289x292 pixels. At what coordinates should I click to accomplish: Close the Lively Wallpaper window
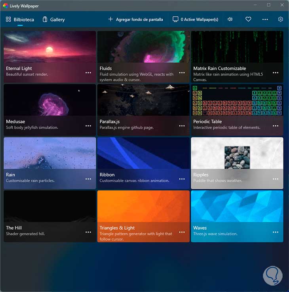click(282, 5)
